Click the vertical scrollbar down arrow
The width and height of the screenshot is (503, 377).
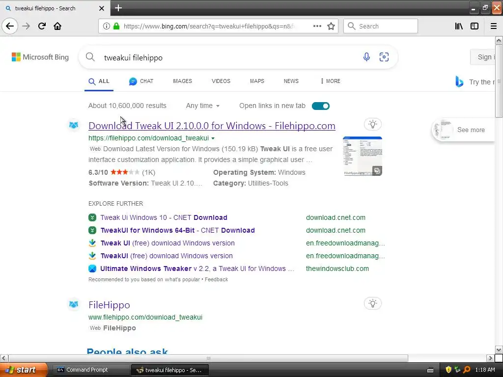point(499,350)
